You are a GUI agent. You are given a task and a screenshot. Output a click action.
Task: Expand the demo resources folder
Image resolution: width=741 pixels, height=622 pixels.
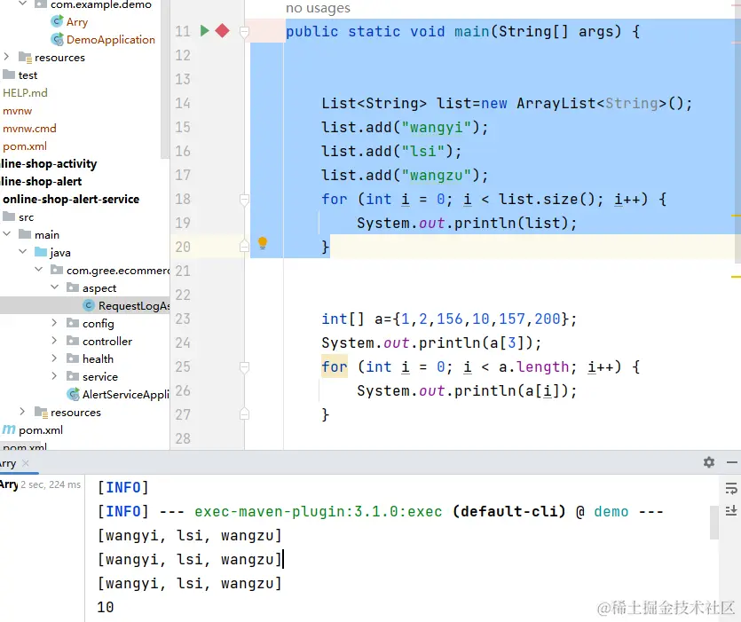6,57
